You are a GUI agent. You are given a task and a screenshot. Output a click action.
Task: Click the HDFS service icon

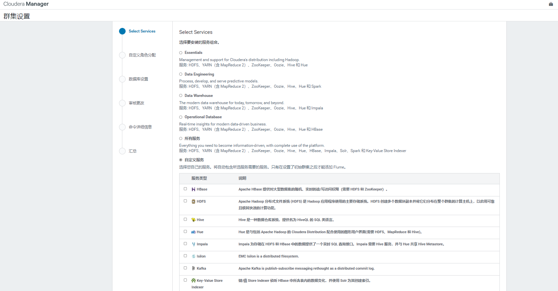pos(193,202)
